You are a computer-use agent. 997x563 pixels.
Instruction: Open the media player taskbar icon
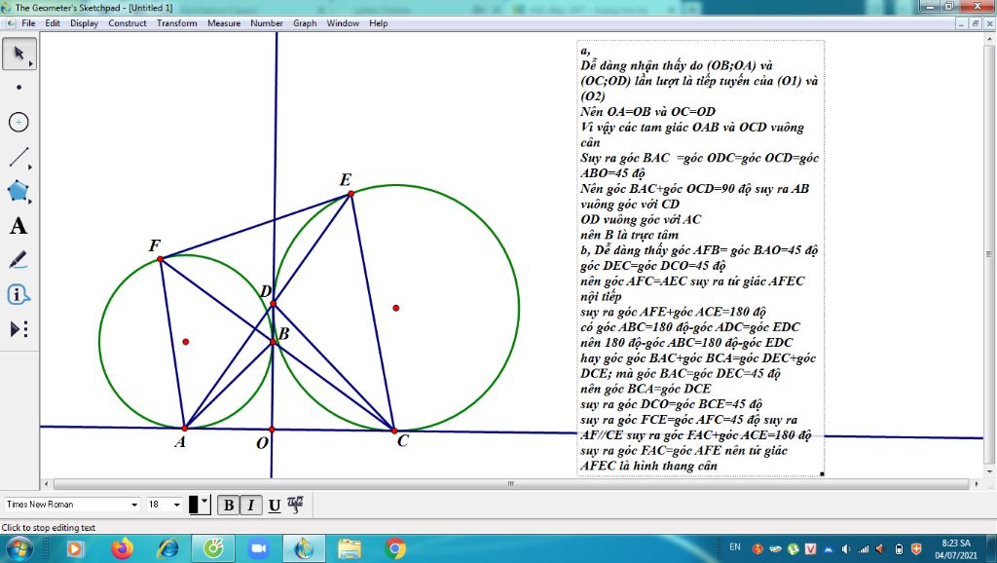tap(75, 548)
